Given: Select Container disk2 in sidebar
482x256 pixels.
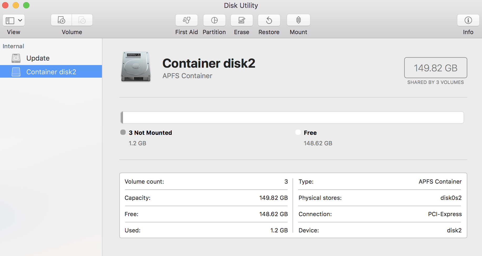Looking at the screenshot, I should point(51,72).
